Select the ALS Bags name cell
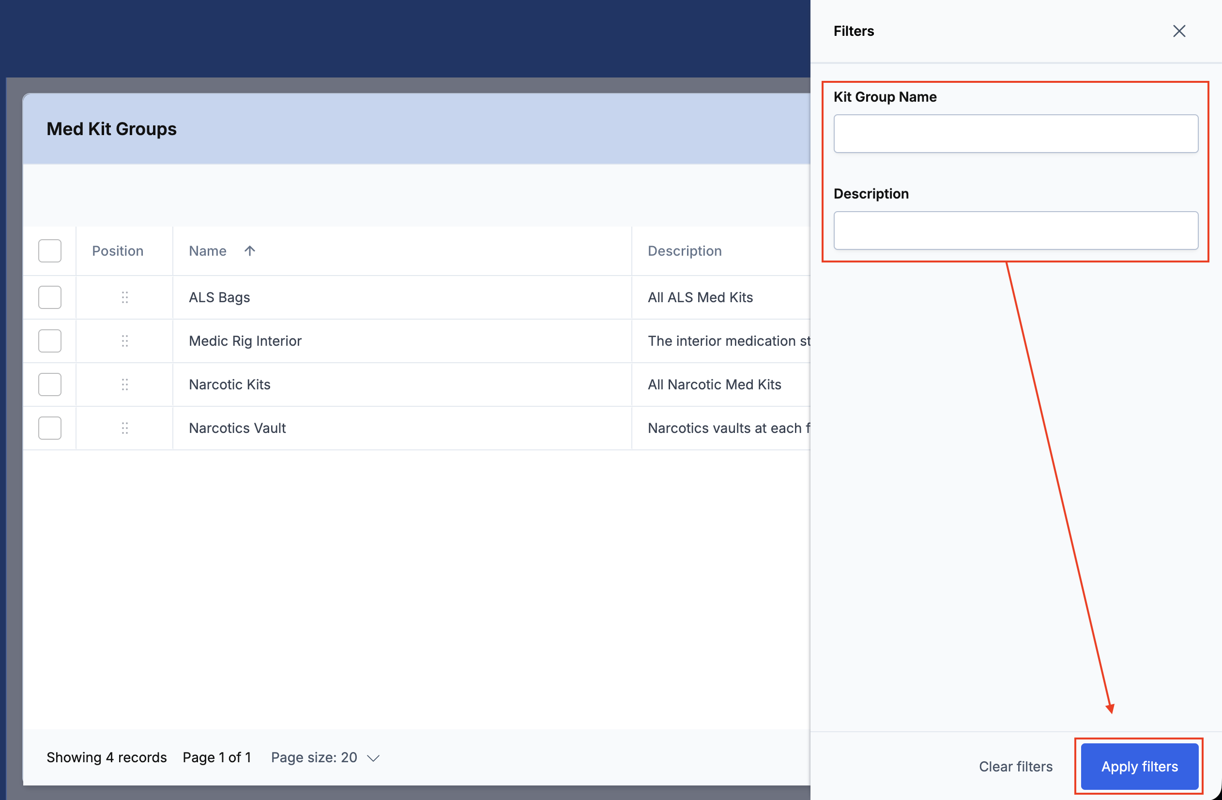Screen dimensions: 1222x800 (x=402, y=297)
